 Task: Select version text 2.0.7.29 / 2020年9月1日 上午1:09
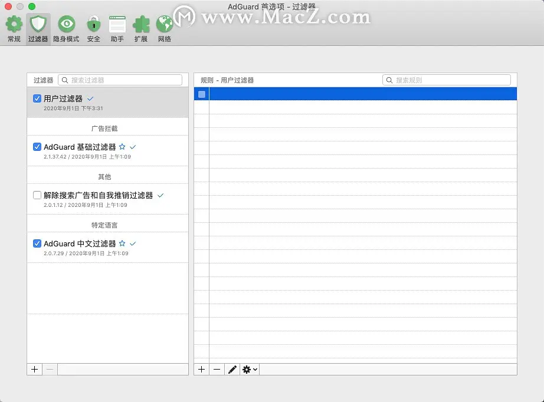(86, 253)
